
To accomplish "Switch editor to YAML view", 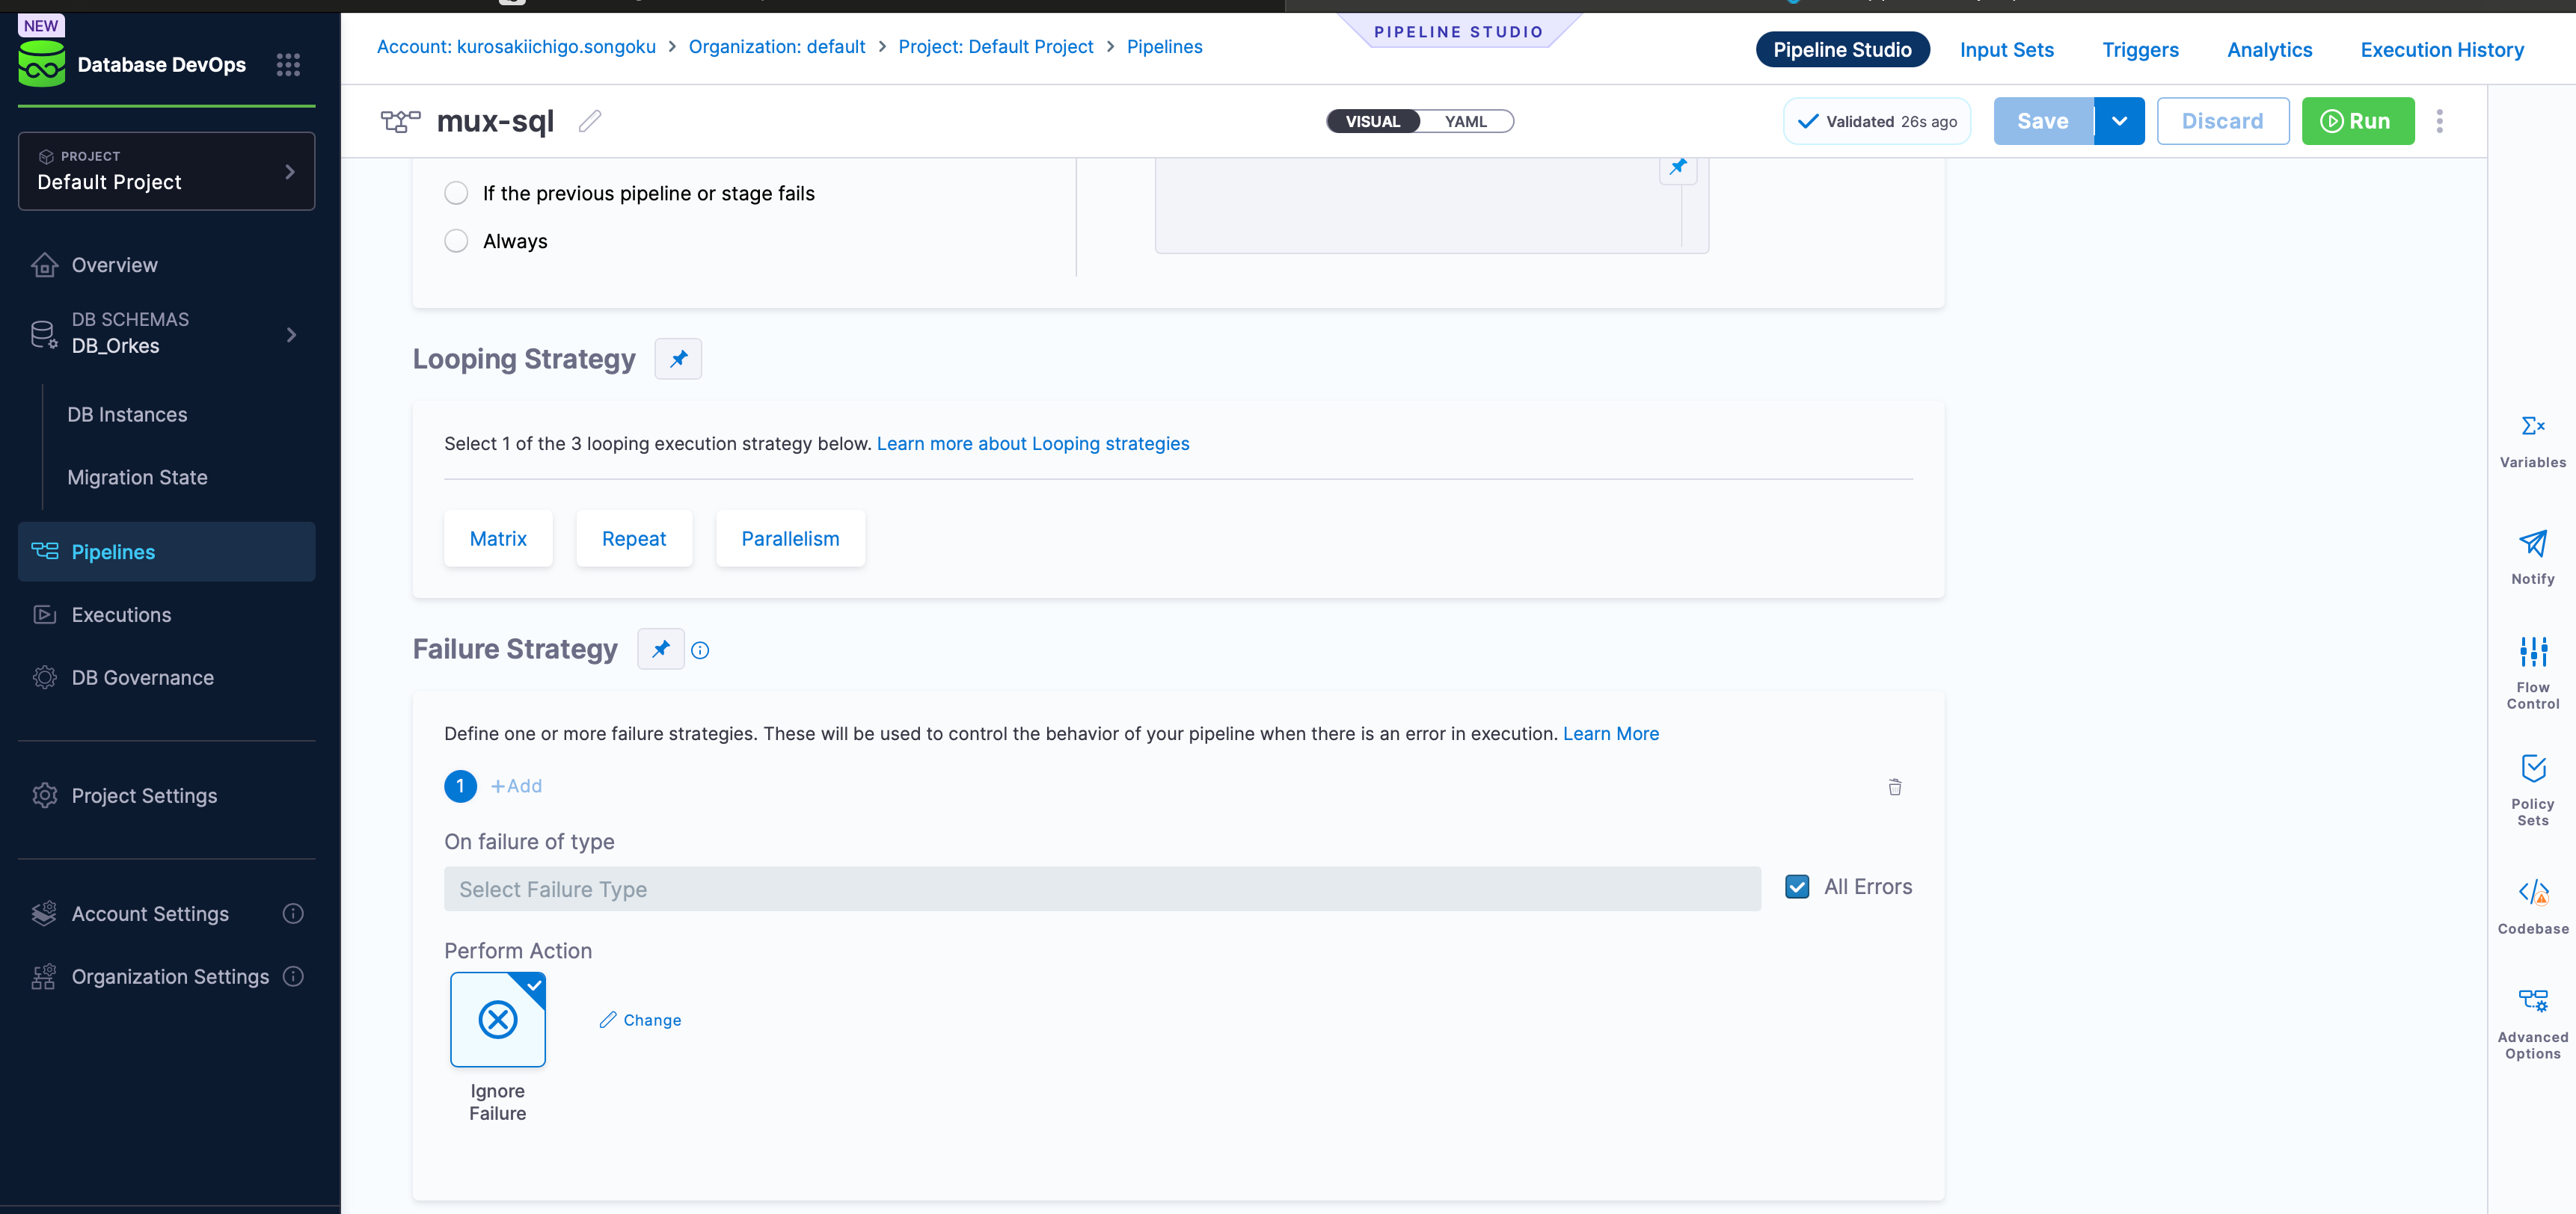I will 1465,121.
